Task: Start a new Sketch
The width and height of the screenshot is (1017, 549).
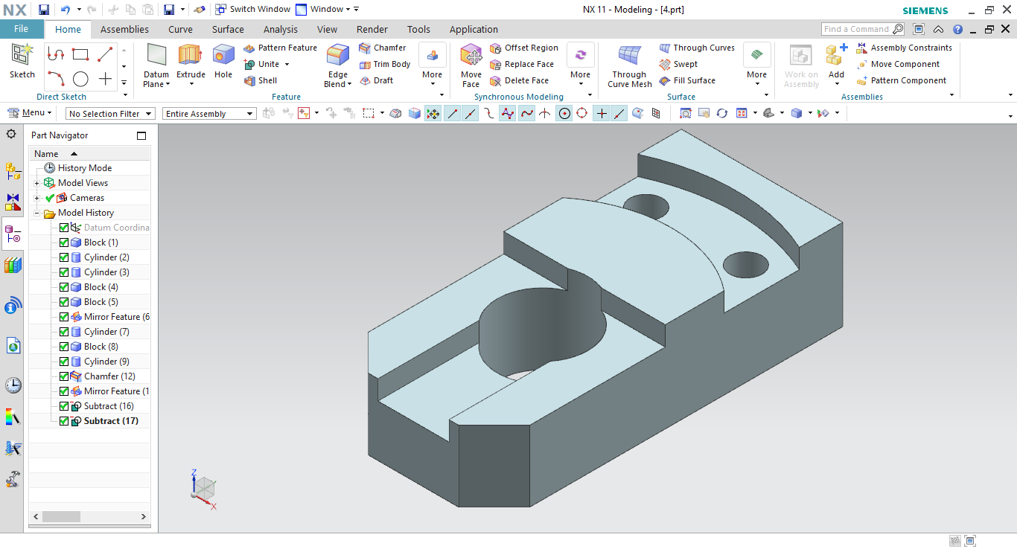Action: tap(22, 61)
